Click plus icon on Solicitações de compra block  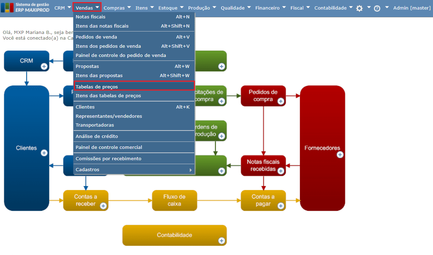point(221,101)
